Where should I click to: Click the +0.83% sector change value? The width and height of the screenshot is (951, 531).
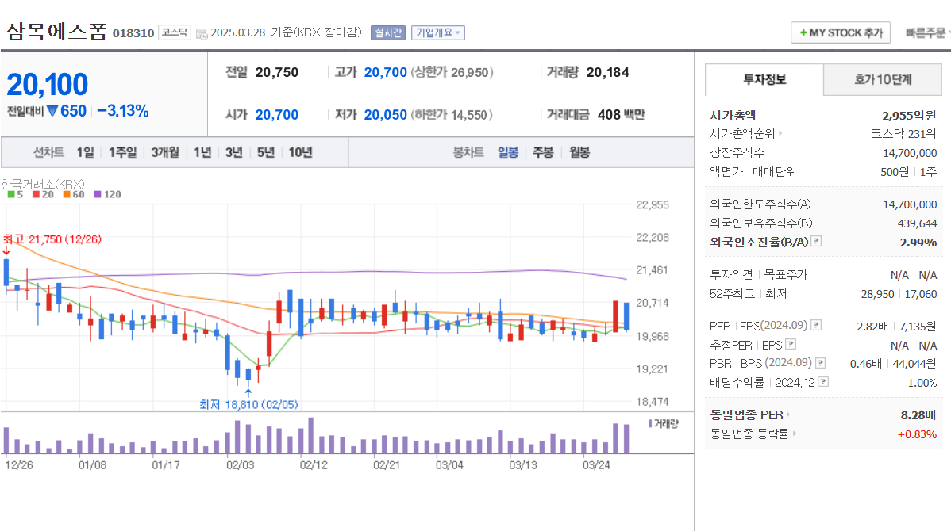[917, 434]
